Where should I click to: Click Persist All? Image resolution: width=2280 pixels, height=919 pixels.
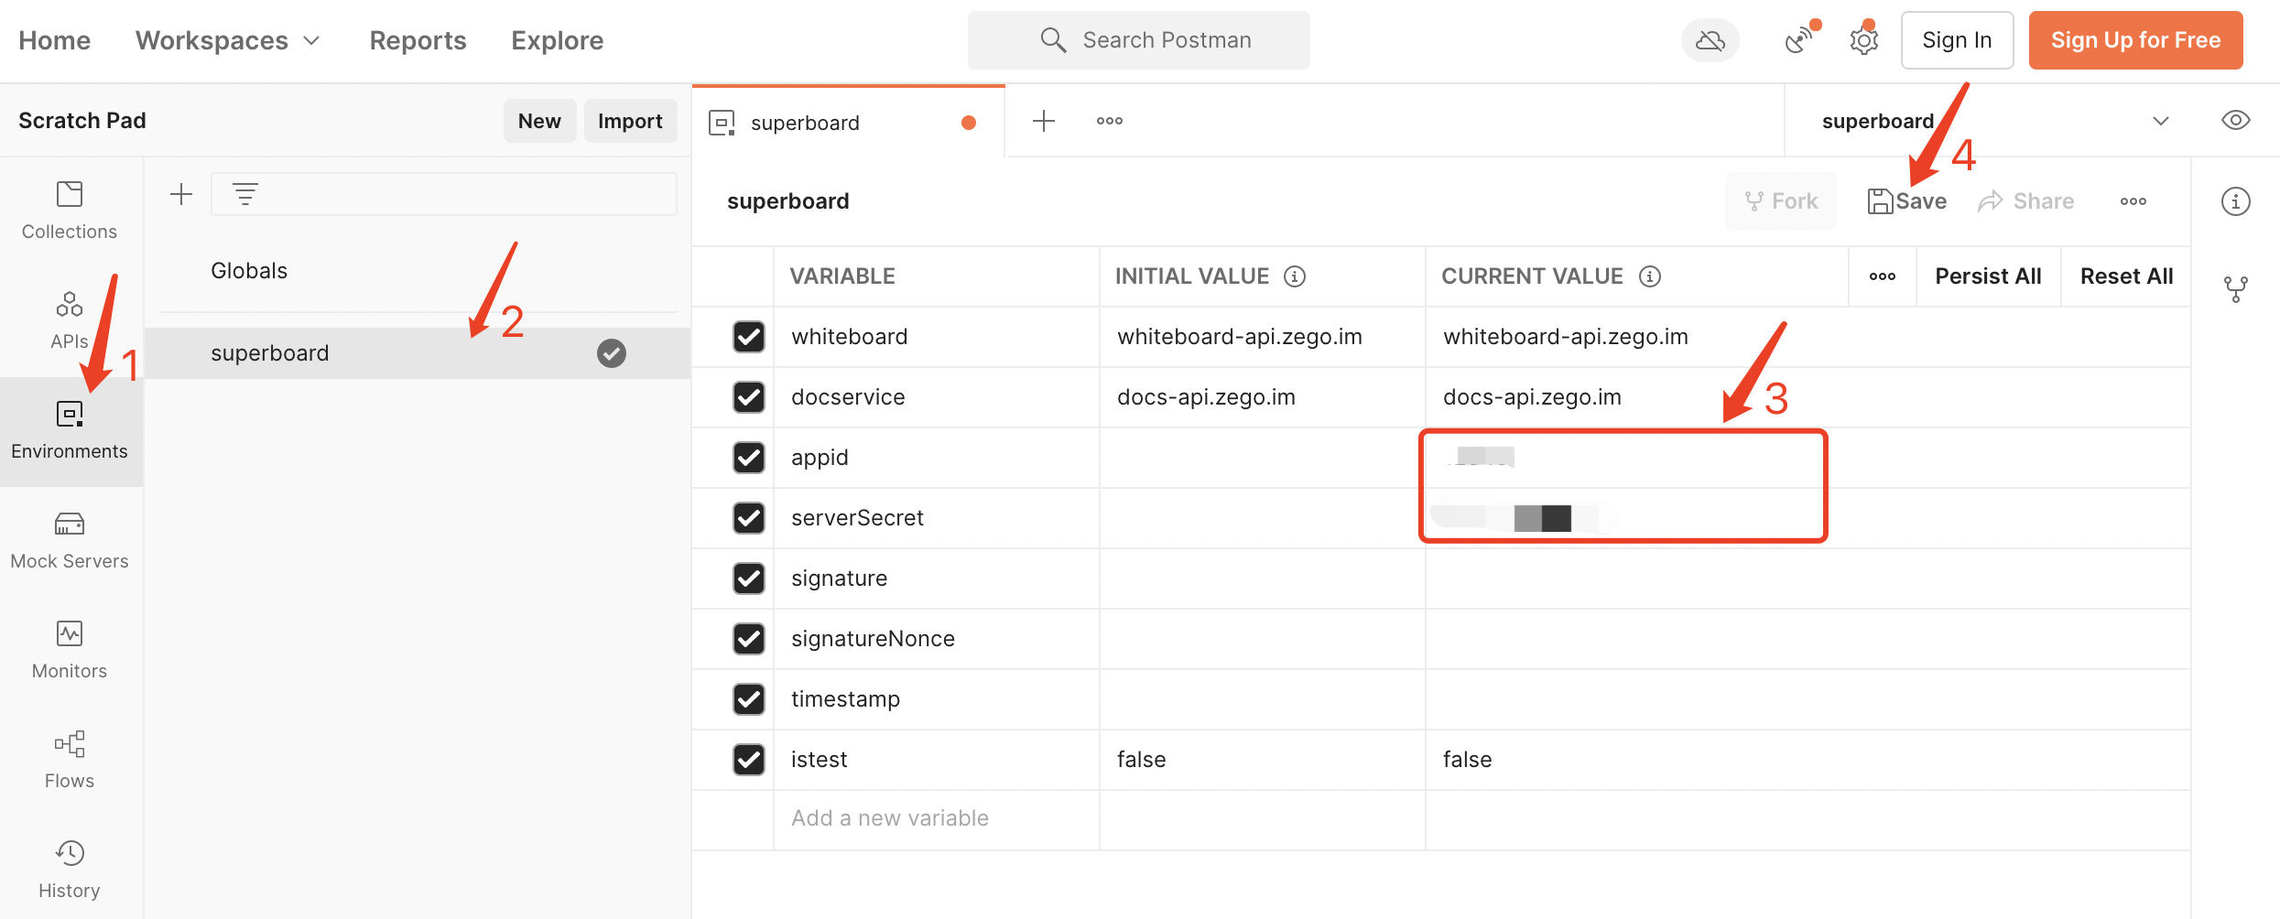click(1988, 276)
